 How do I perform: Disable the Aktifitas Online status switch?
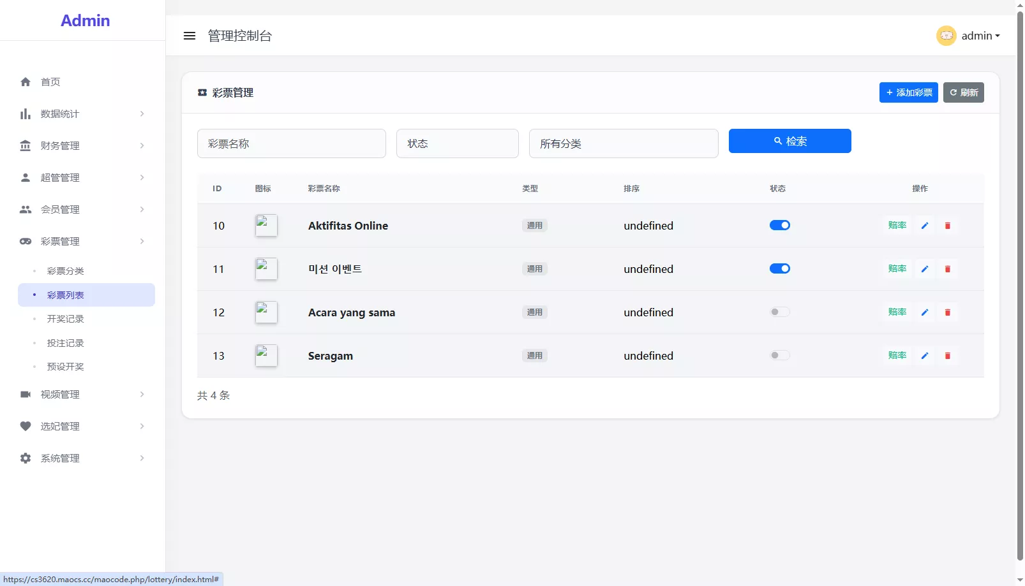[x=779, y=225]
